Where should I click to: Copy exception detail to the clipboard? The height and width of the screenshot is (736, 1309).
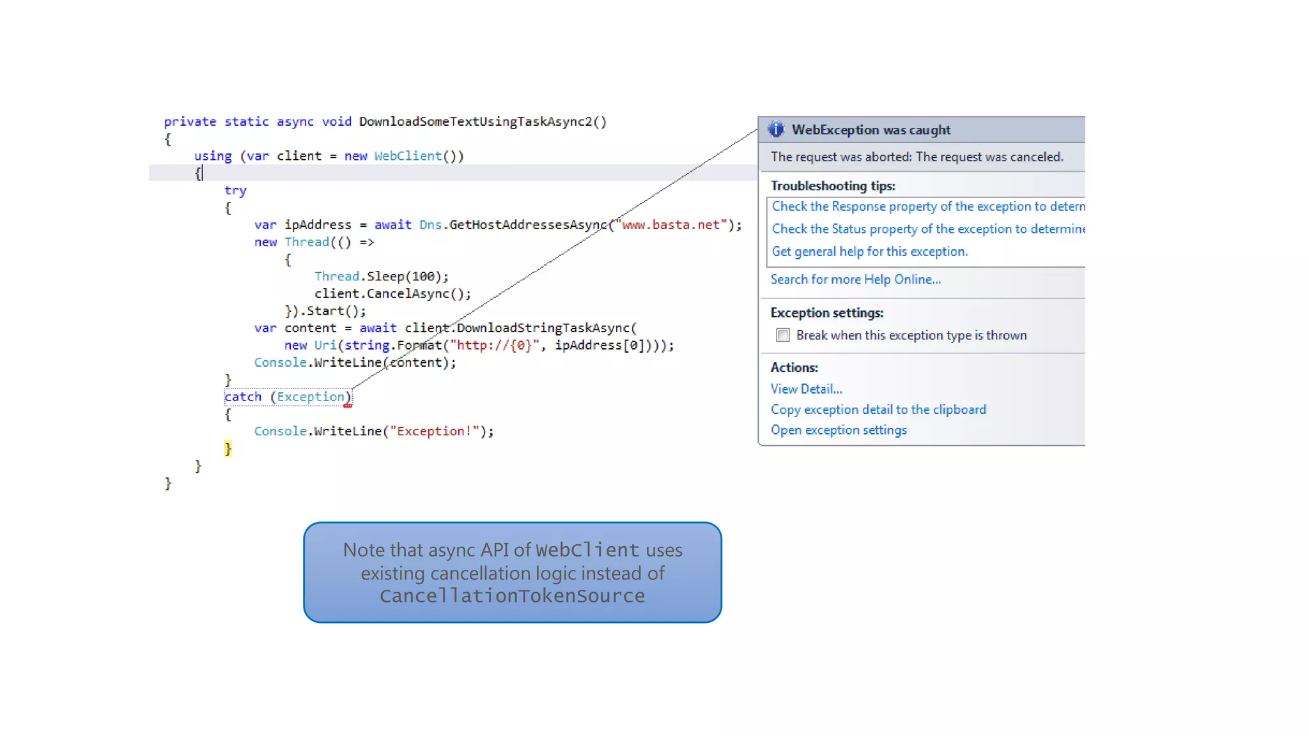(x=878, y=410)
